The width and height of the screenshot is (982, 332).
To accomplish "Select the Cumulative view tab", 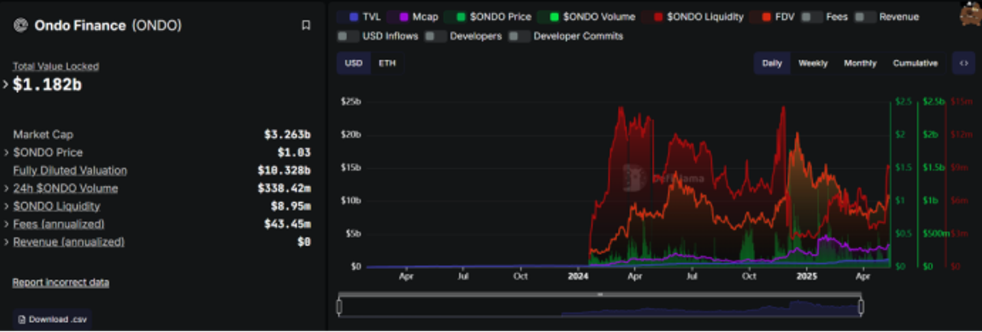I will 915,63.
